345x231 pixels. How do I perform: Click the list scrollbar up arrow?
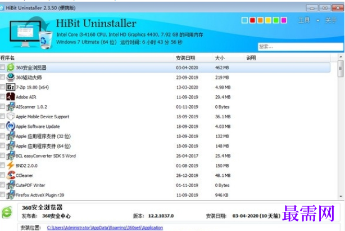click(341, 57)
